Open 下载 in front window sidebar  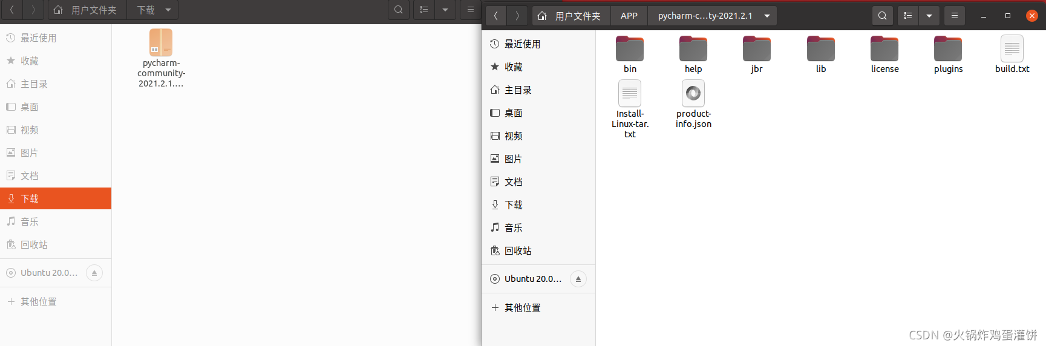point(538,204)
